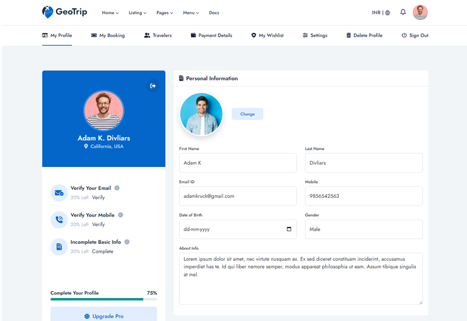Click the document icon beside Incomplete Basic Info
Viewport: 467px width, 321px height.
point(59,247)
